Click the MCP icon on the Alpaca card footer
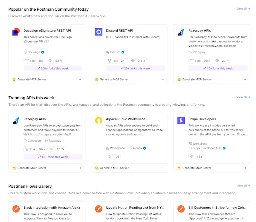This screenshot has height=222, width=256. [96, 168]
